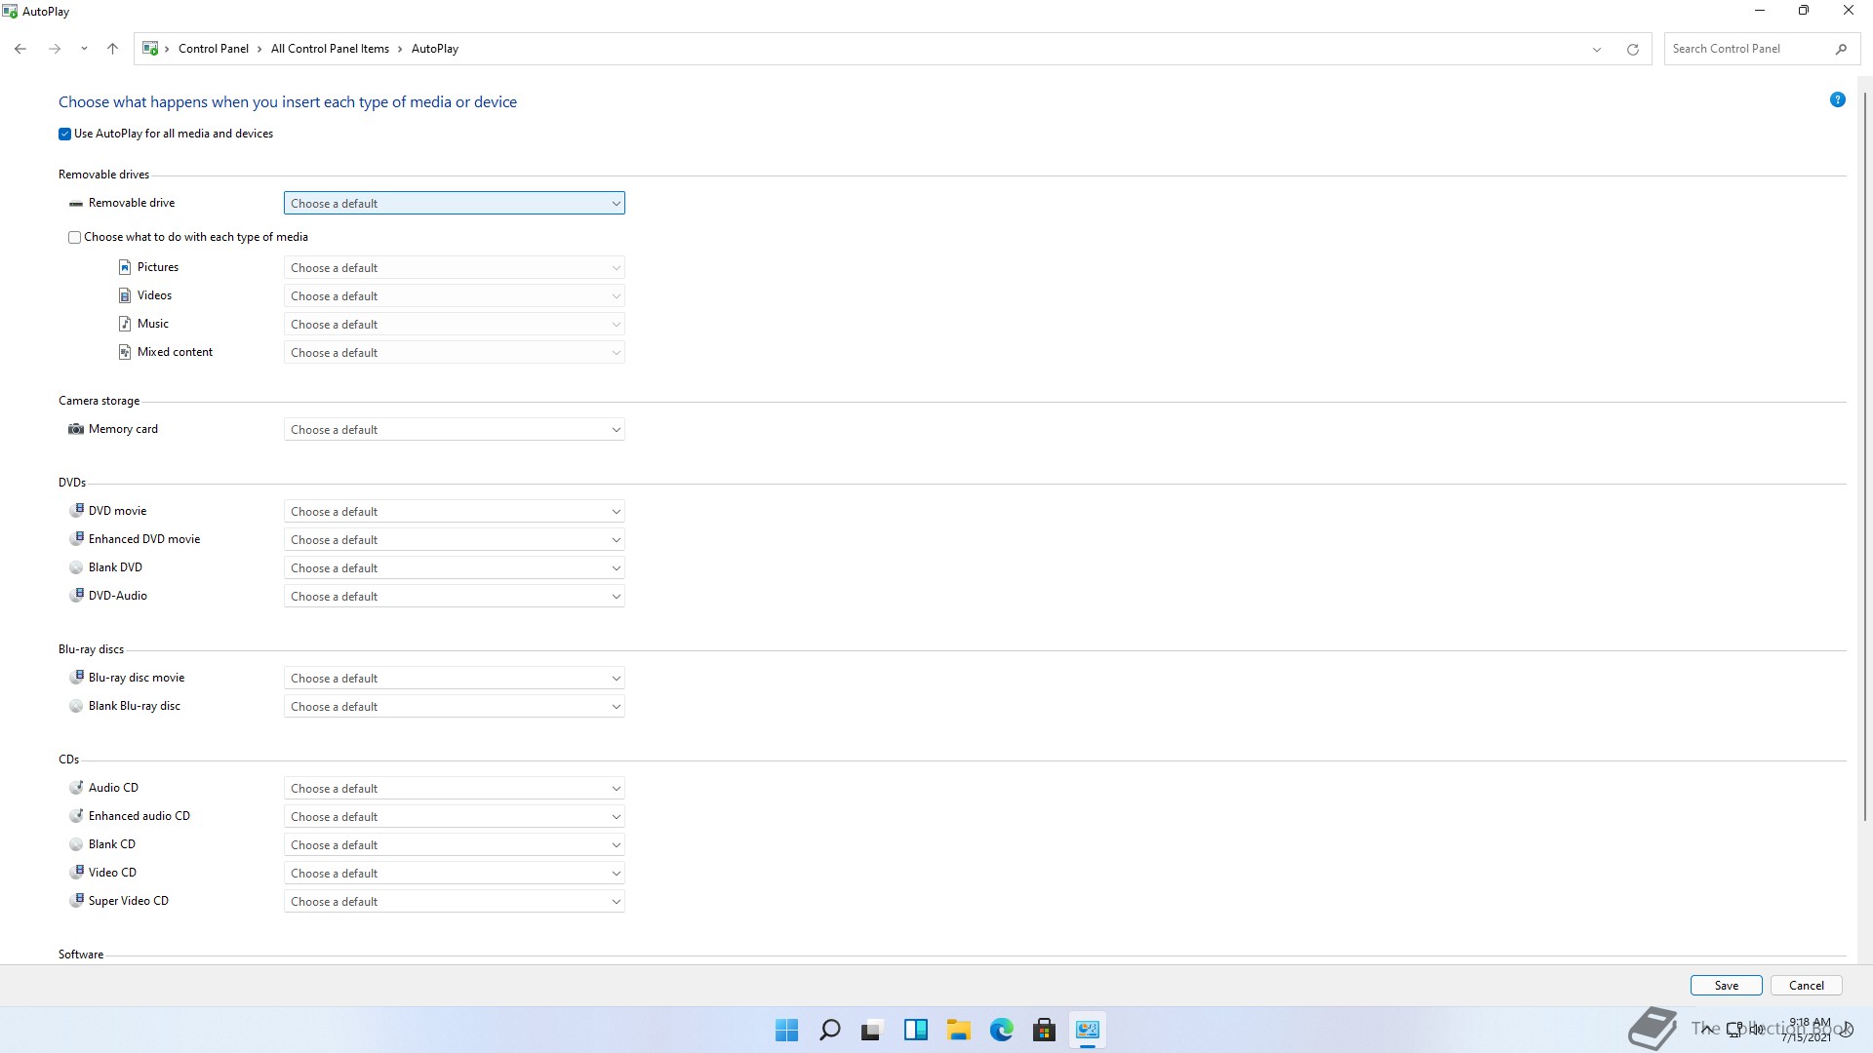
Task: Click the back navigation arrow
Action: point(20,49)
